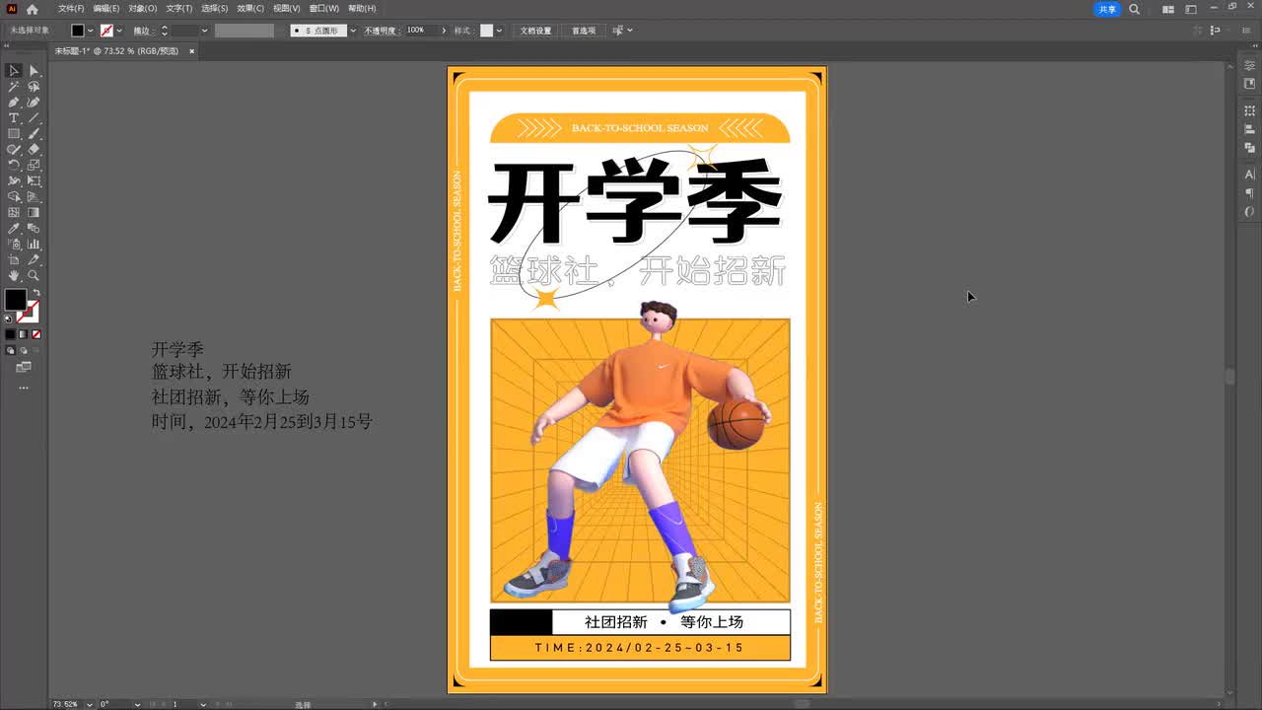This screenshot has height=710, width=1262.
Task: Open the 选择(S) menu
Action: tap(215, 9)
